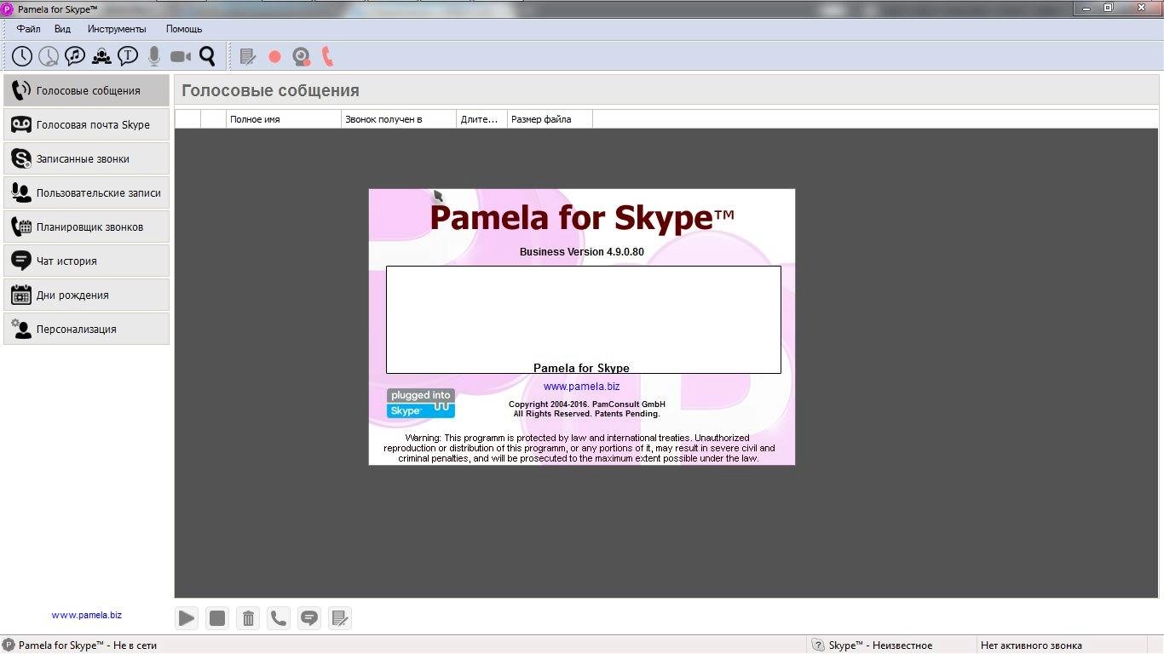
Task: Click the music note speech bubble icon
Action: pyautogui.click(x=75, y=56)
